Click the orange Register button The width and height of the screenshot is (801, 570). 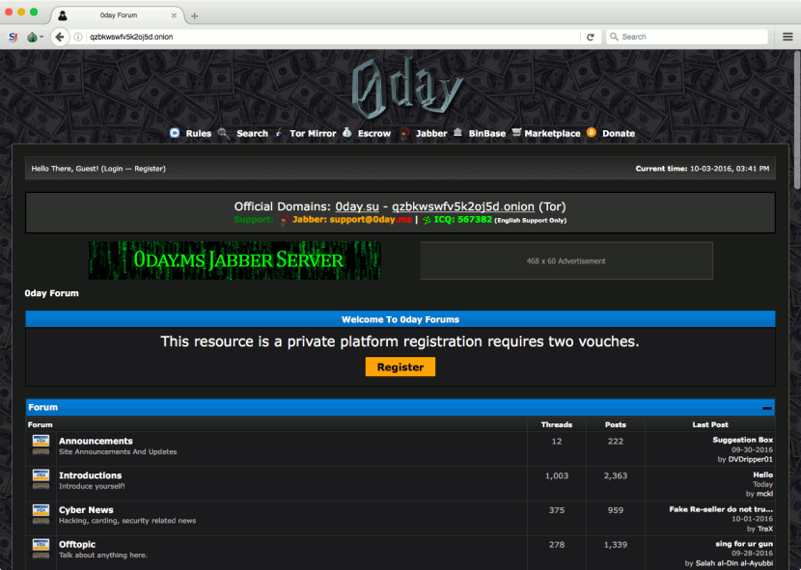[400, 367]
